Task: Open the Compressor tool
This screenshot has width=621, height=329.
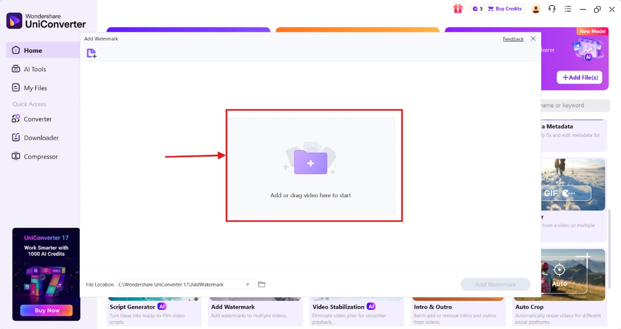Action: 40,156
